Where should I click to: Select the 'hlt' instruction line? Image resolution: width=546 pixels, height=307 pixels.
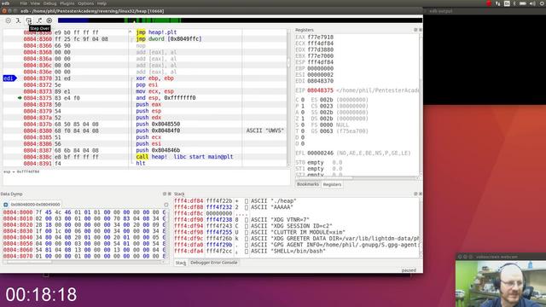(x=140, y=163)
